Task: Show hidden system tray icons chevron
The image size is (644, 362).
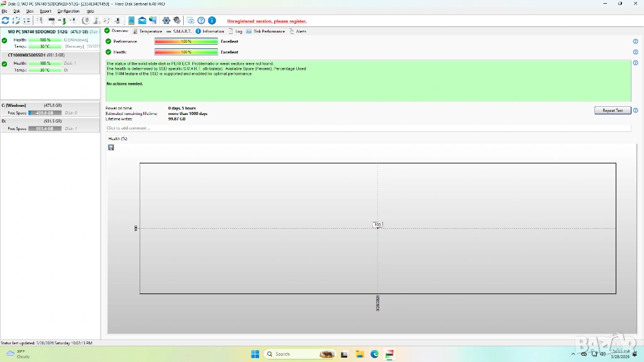Action: [574, 354]
